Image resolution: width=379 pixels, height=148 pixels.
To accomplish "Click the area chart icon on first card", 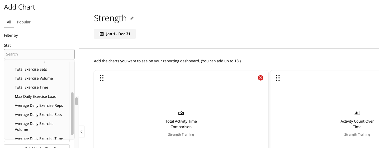I will tap(181, 113).
